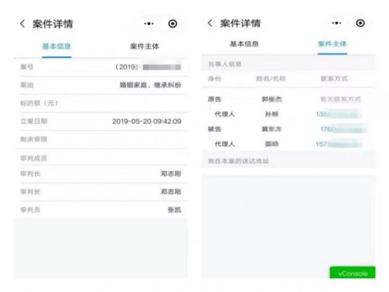Select the 案号 (2019) row

click(101, 67)
